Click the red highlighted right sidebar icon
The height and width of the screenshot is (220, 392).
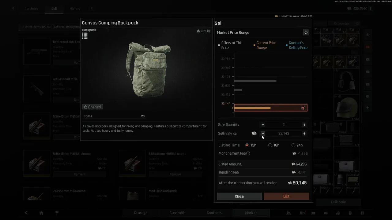click(368, 47)
